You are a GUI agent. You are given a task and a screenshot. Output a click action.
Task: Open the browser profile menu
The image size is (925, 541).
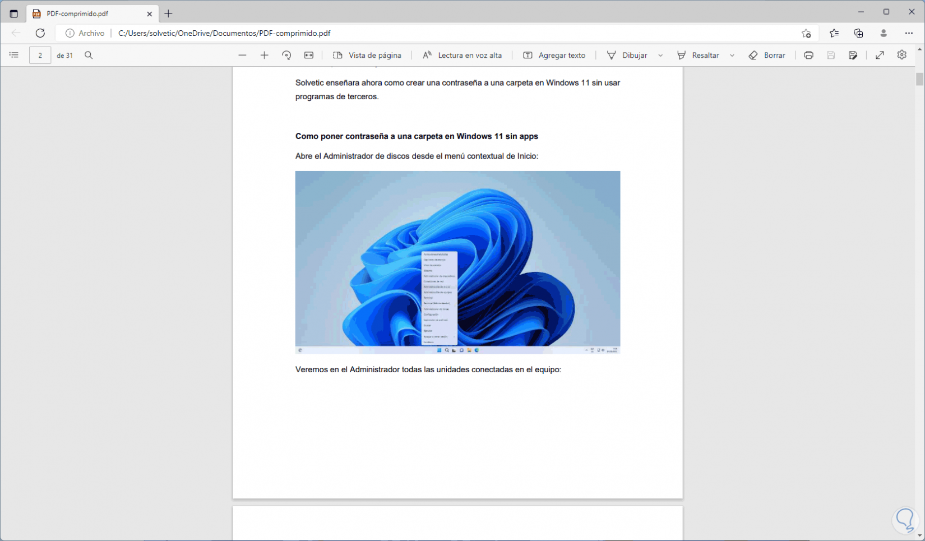(884, 33)
